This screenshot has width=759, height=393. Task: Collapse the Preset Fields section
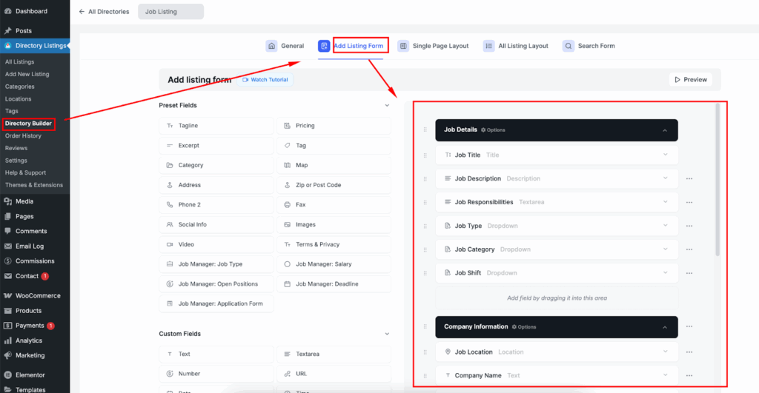coord(387,106)
